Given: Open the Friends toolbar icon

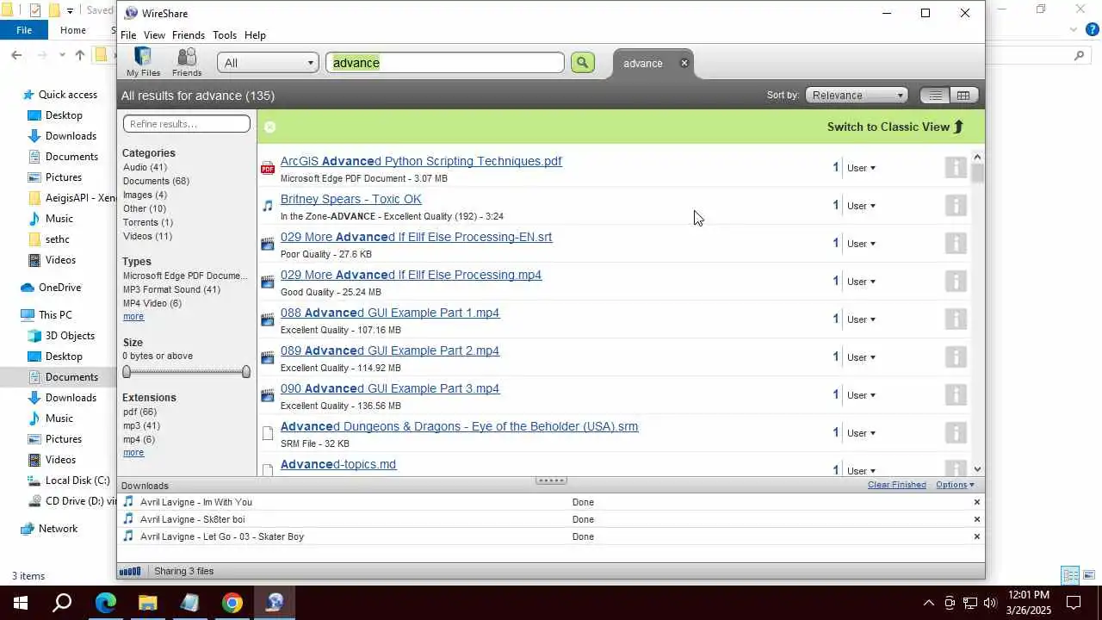Looking at the screenshot, I should tap(187, 62).
